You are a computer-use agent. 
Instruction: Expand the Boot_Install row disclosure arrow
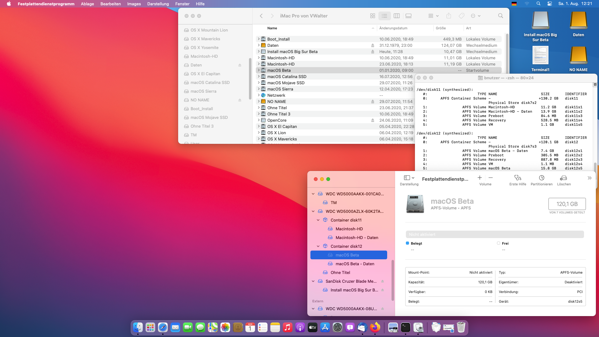pyautogui.click(x=258, y=39)
